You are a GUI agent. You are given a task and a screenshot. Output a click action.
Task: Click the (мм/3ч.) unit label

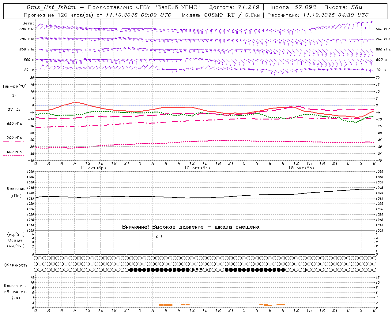[16, 234]
